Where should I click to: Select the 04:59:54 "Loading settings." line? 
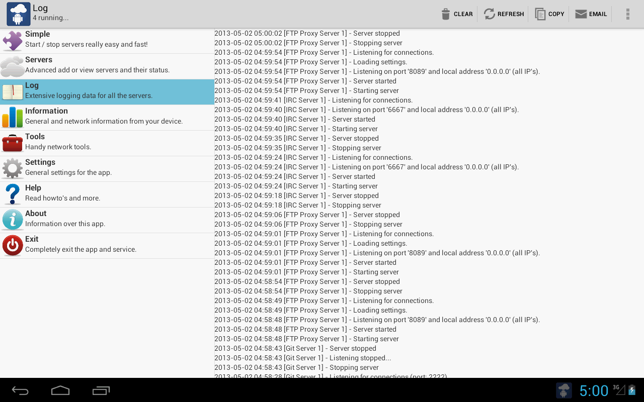click(x=311, y=62)
